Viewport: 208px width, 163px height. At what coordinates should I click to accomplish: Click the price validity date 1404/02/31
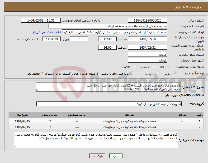tap(147, 47)
